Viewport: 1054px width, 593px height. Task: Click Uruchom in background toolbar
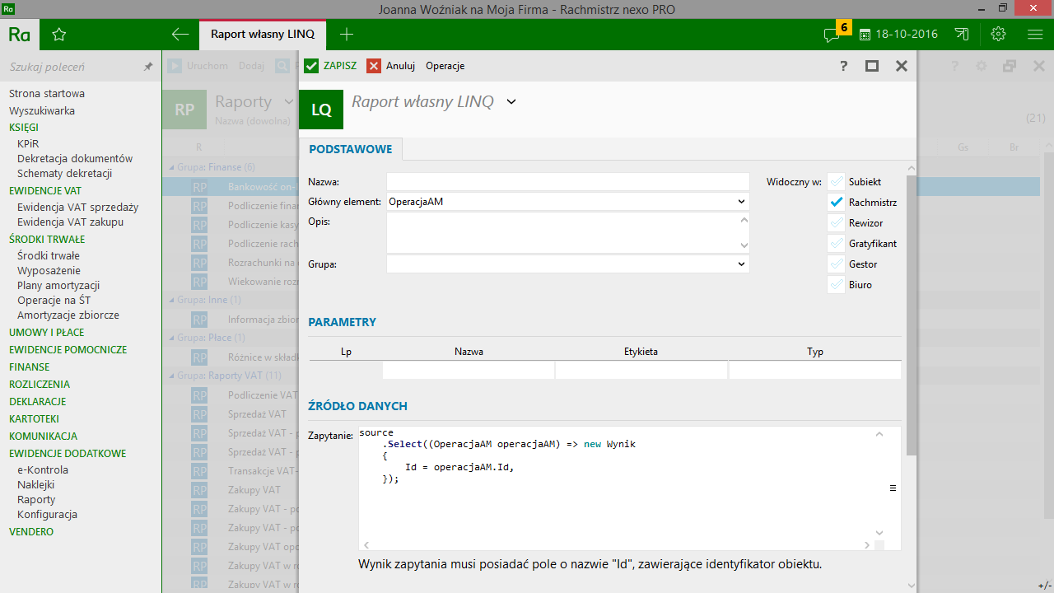tap(198, 66)
